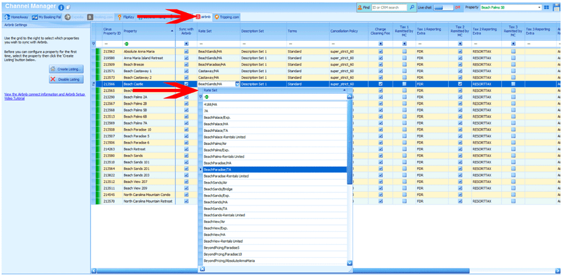Viewport: 564px width, 277px height.
Task: Expand the Rate Set dropdown for Beach Castle
Action: click(237, 84)
